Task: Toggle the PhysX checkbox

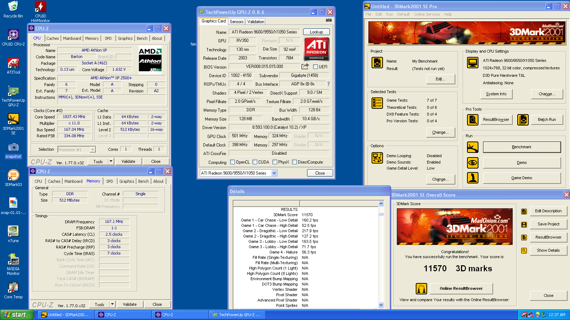Action: pos(275,162)
